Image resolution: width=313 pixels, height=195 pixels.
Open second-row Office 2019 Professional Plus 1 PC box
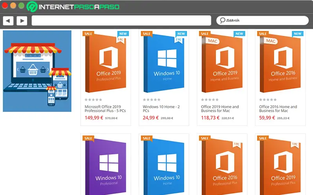tap(280, 167)
